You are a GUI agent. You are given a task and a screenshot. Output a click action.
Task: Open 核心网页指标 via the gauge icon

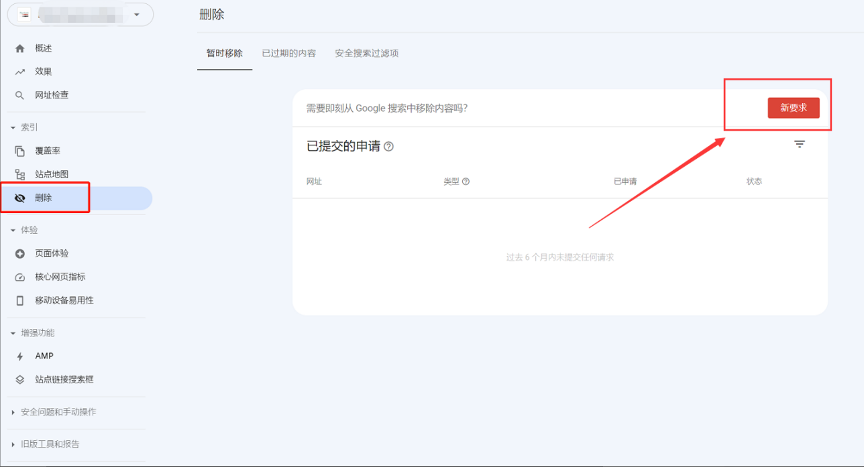point(20,277)
